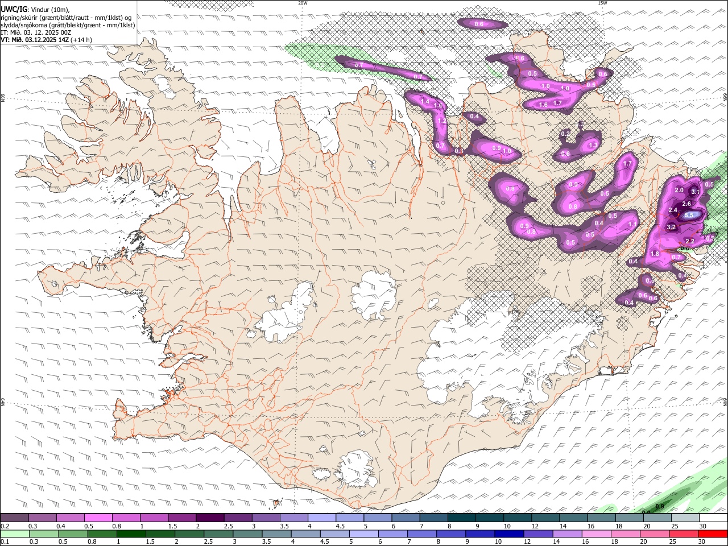Click the 'slydda/snjókoma' legend description line
This screenshot has width=728, height=546.
[x=68, y=25]
